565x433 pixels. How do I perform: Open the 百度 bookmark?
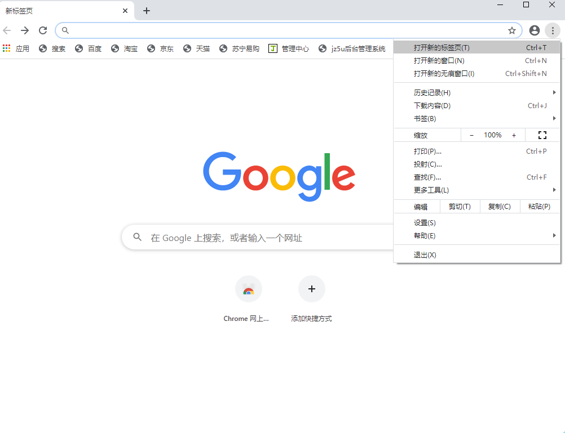coord(89,48)
